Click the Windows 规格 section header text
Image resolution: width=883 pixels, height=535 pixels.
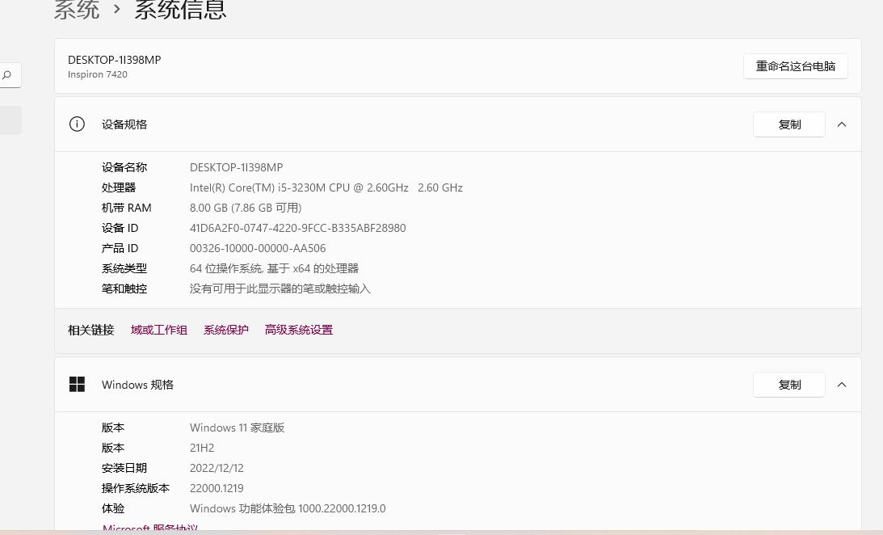[x=137, y=385]
